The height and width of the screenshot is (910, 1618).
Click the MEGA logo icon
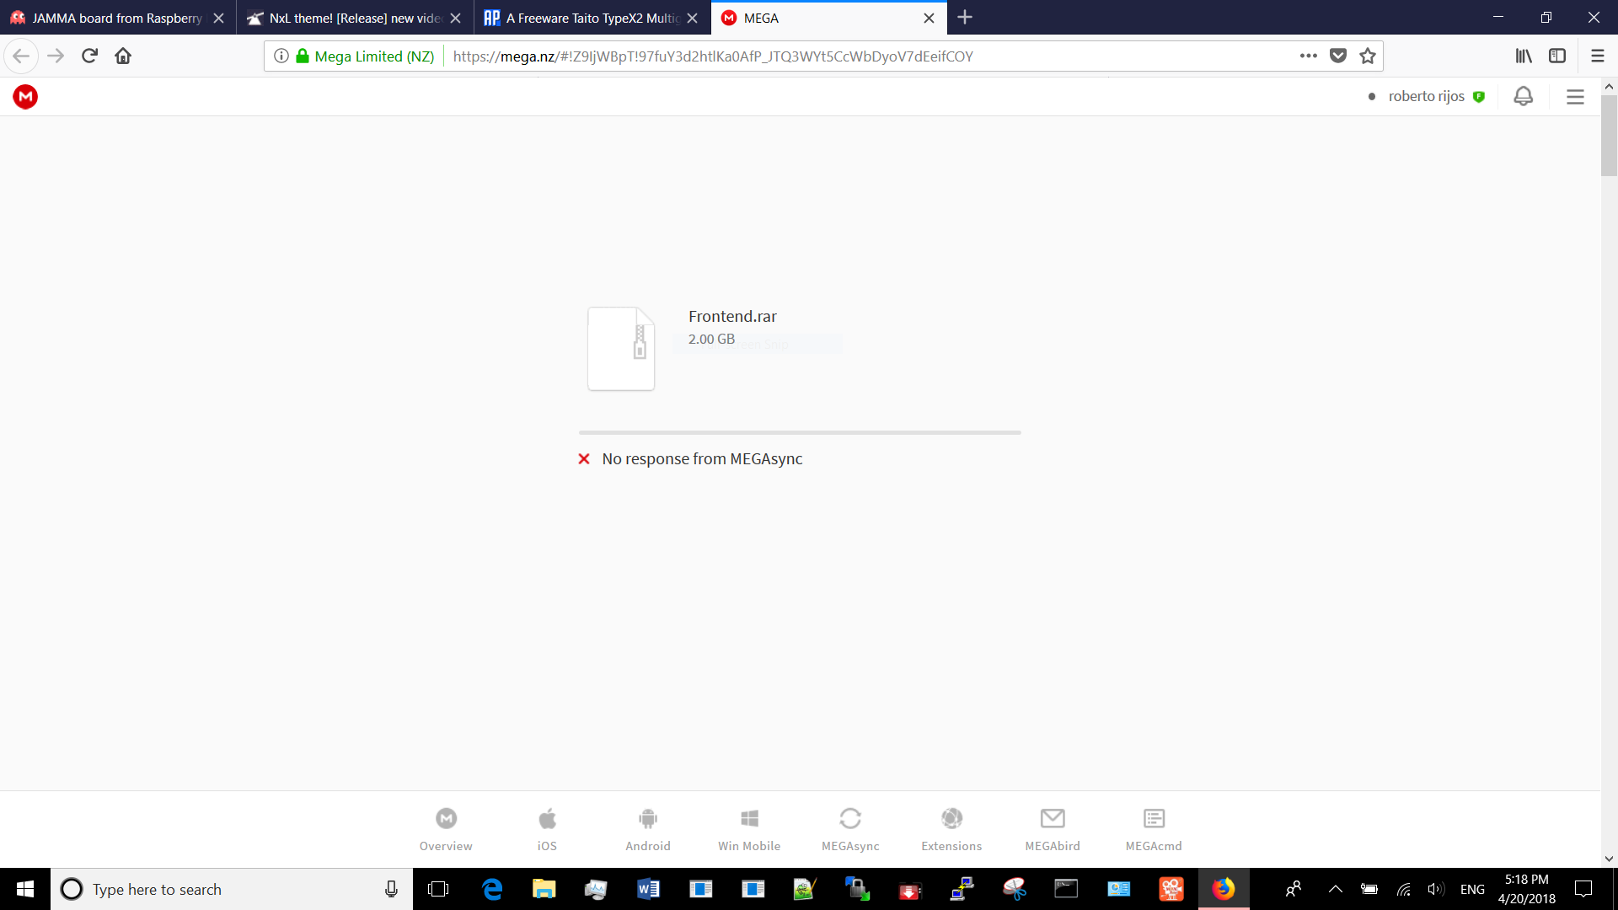25,97
